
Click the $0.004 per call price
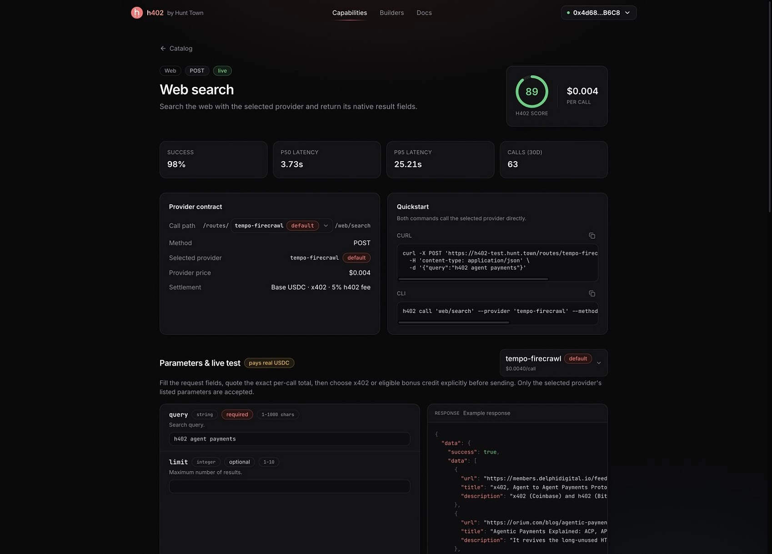click(582, 91)
